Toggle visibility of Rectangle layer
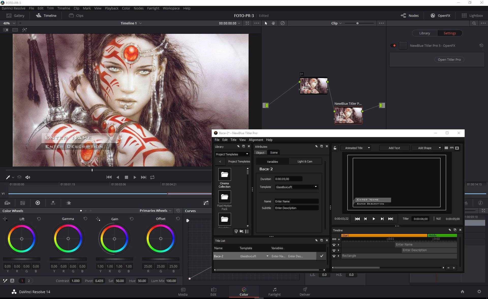The image size is (488, 299). coord(334,256)
